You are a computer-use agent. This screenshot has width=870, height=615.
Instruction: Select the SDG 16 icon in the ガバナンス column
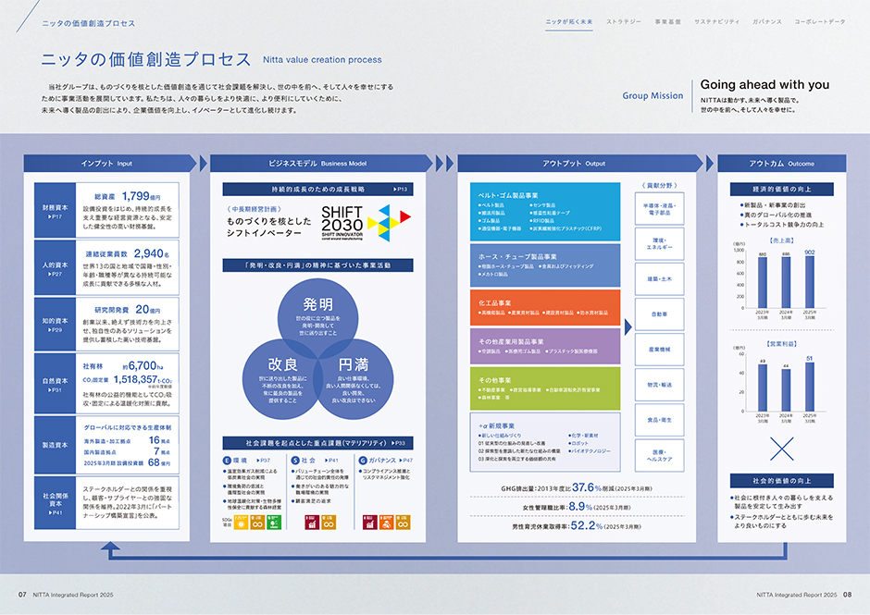[386, 521]
